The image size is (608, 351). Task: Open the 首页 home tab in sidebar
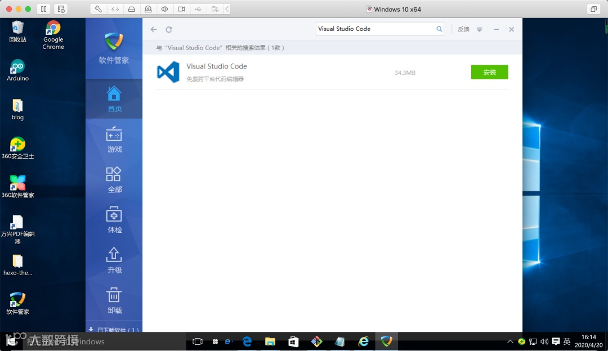point(114,99)
